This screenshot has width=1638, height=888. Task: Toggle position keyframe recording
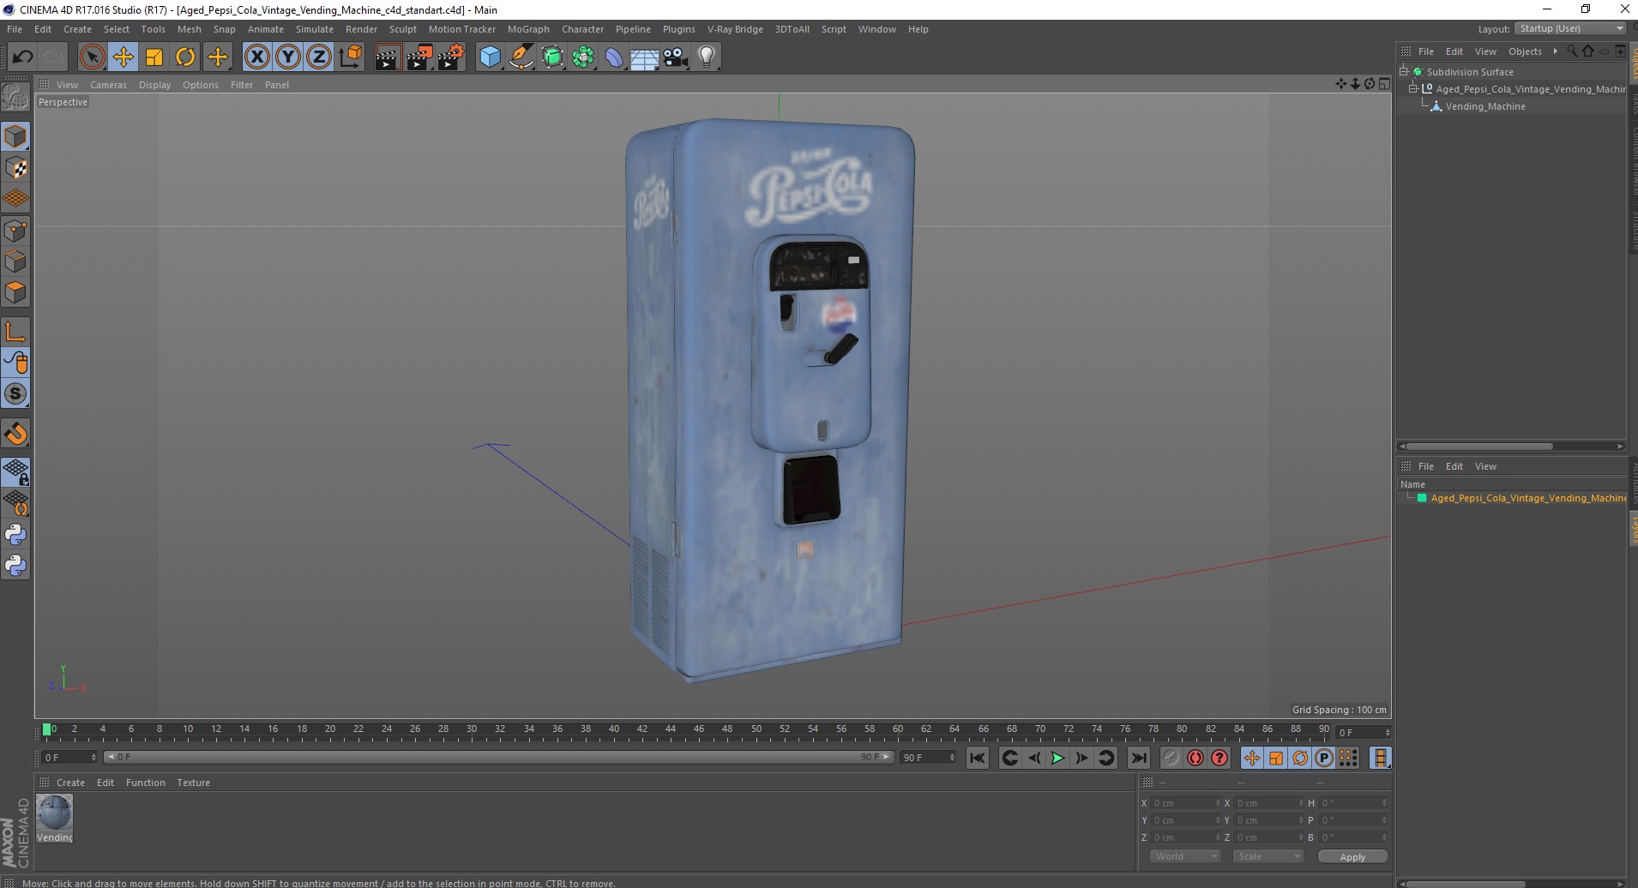click(1251, 758)
